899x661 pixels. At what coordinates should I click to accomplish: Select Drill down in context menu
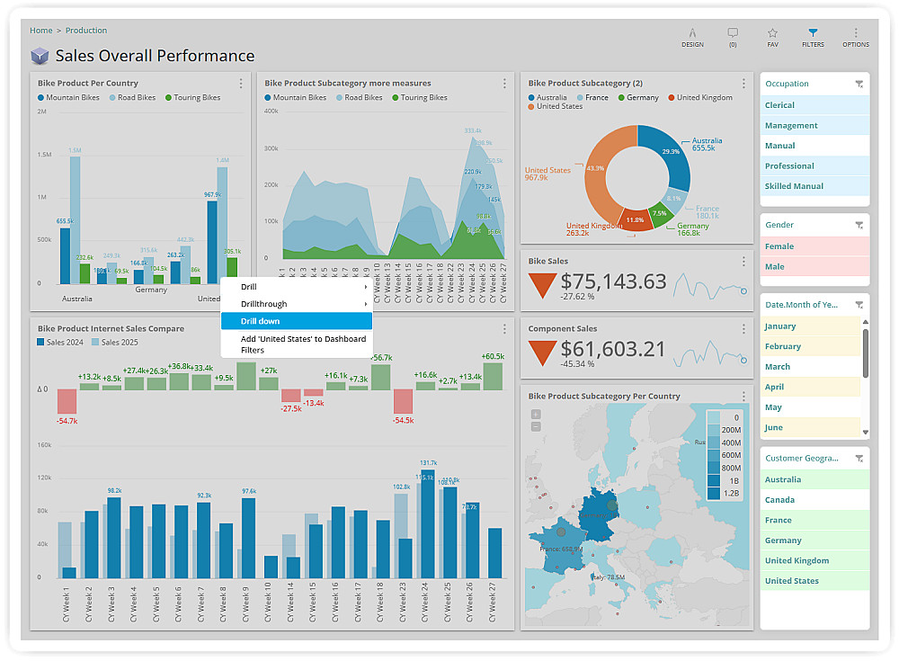297,321
